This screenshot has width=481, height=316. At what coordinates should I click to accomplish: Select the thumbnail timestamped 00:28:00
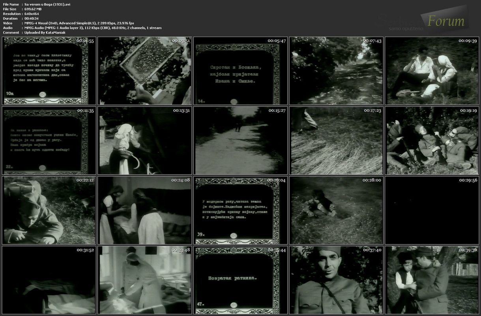336,210
